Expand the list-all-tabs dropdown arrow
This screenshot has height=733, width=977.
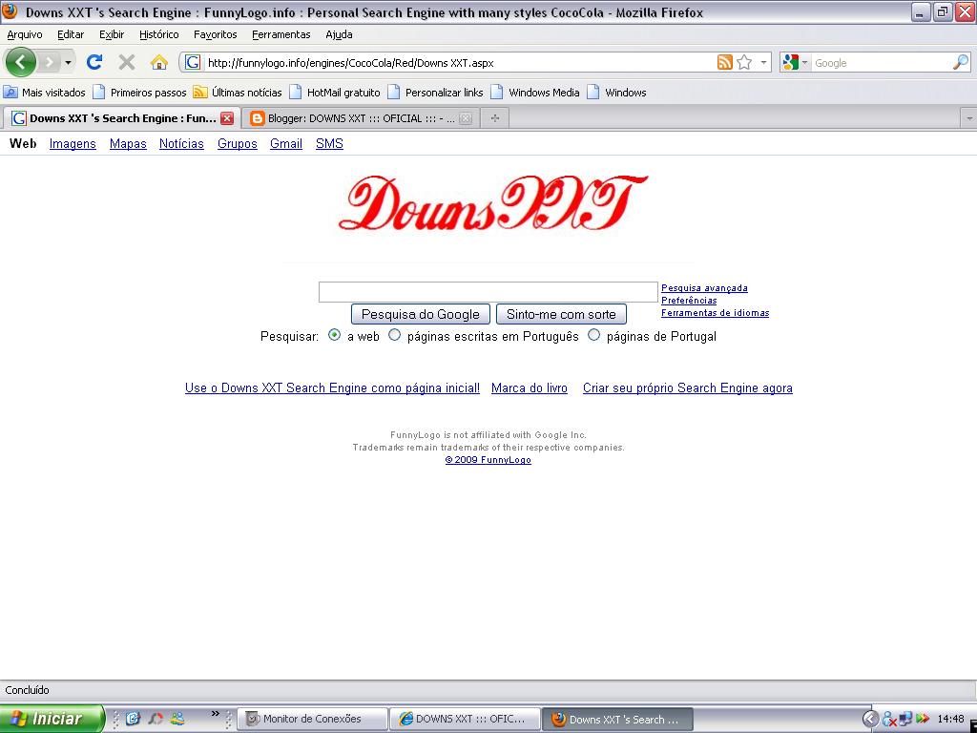click(x=969, y=118)
